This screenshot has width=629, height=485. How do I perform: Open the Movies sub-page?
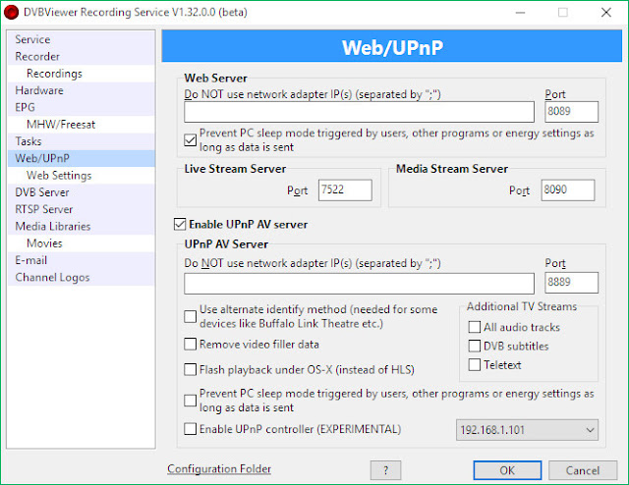[x=81, y=243]
